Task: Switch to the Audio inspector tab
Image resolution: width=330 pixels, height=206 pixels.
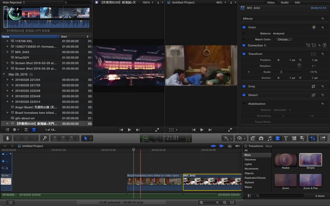Action: click(x=285, y=2)
